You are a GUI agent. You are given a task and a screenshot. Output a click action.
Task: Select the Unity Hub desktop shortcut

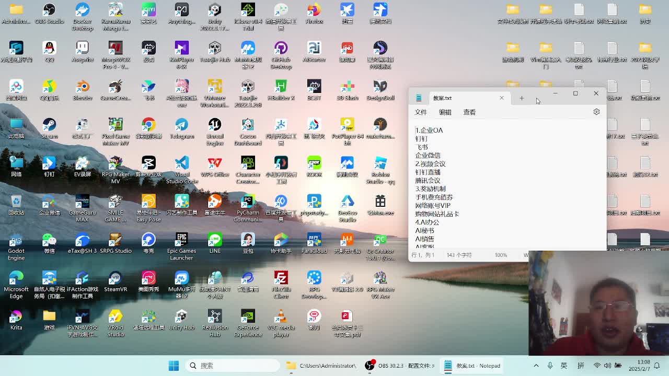pos(181,320)
